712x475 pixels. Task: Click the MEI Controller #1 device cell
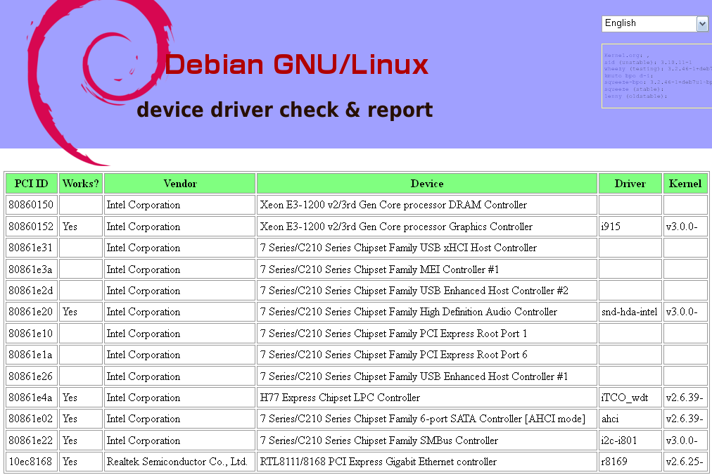[x=427, y=270]
